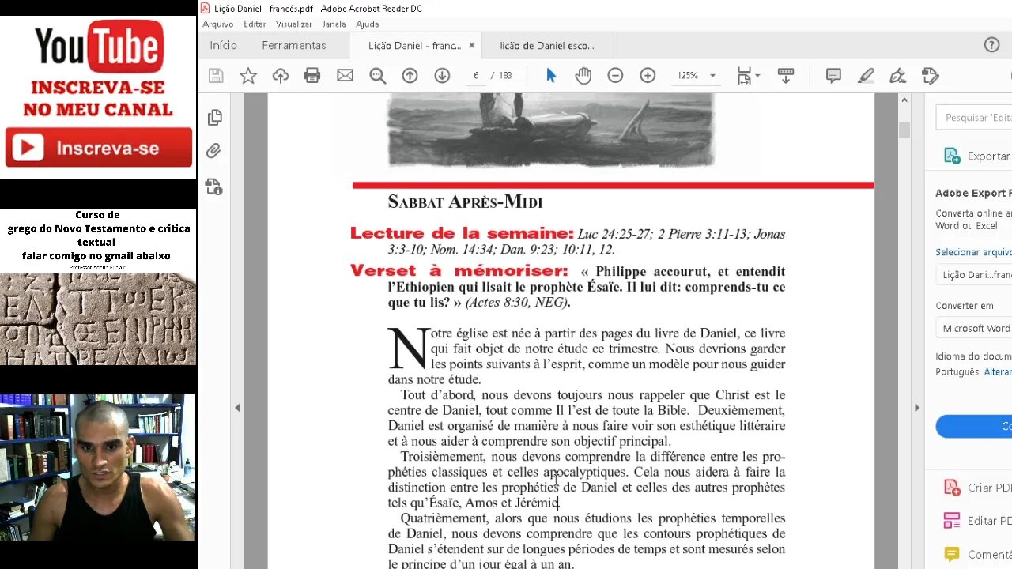
Task: Print the document with the printer icon
Action: (312, 76)
